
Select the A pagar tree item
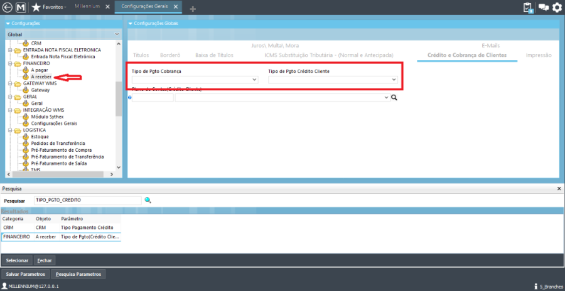(40, 70)
